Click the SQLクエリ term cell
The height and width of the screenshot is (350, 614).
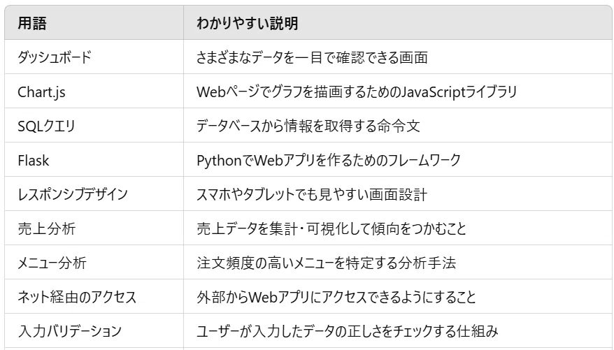point(94,126)
